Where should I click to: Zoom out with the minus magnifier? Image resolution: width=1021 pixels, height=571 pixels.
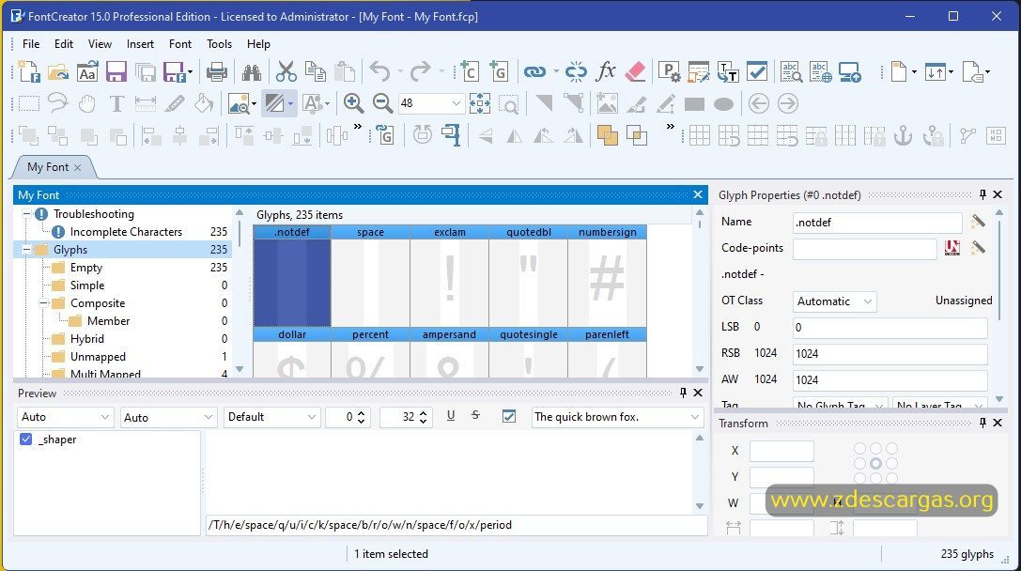tap(382, 103)
